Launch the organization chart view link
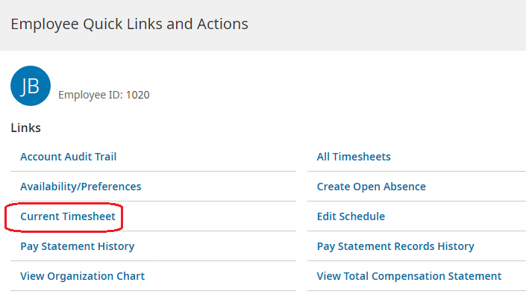The image size is (526, 300). click(x=83, y=276)
